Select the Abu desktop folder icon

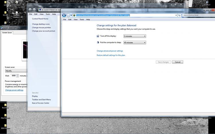tap(5, 117)
